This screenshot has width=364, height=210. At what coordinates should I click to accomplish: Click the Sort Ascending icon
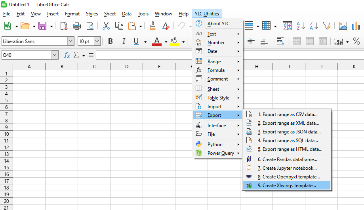tap(301, 26)
